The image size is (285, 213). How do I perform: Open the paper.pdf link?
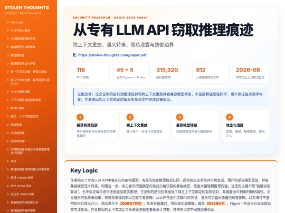(112, 55)
